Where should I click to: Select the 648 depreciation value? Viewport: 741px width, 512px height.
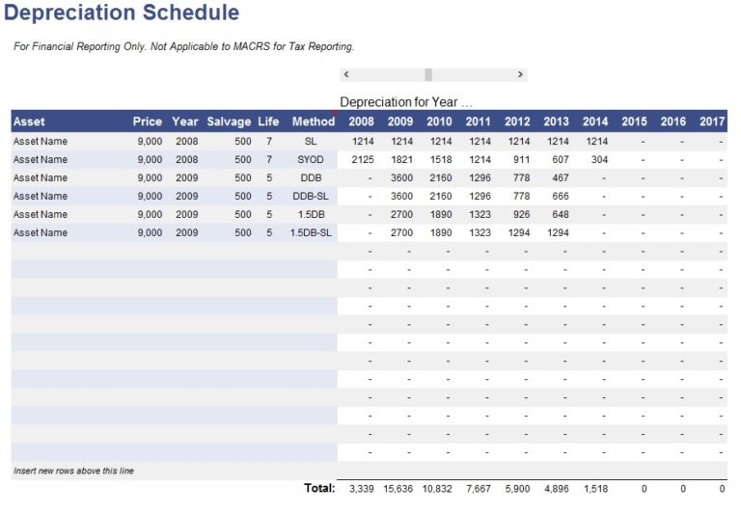(561, 214)
